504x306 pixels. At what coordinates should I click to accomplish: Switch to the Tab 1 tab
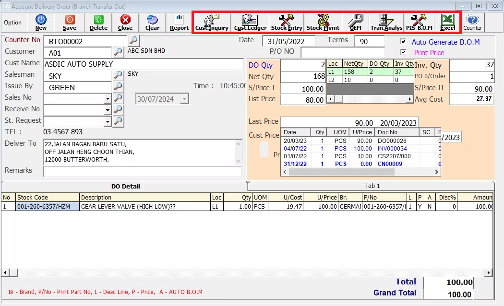(x=372, y=186)
